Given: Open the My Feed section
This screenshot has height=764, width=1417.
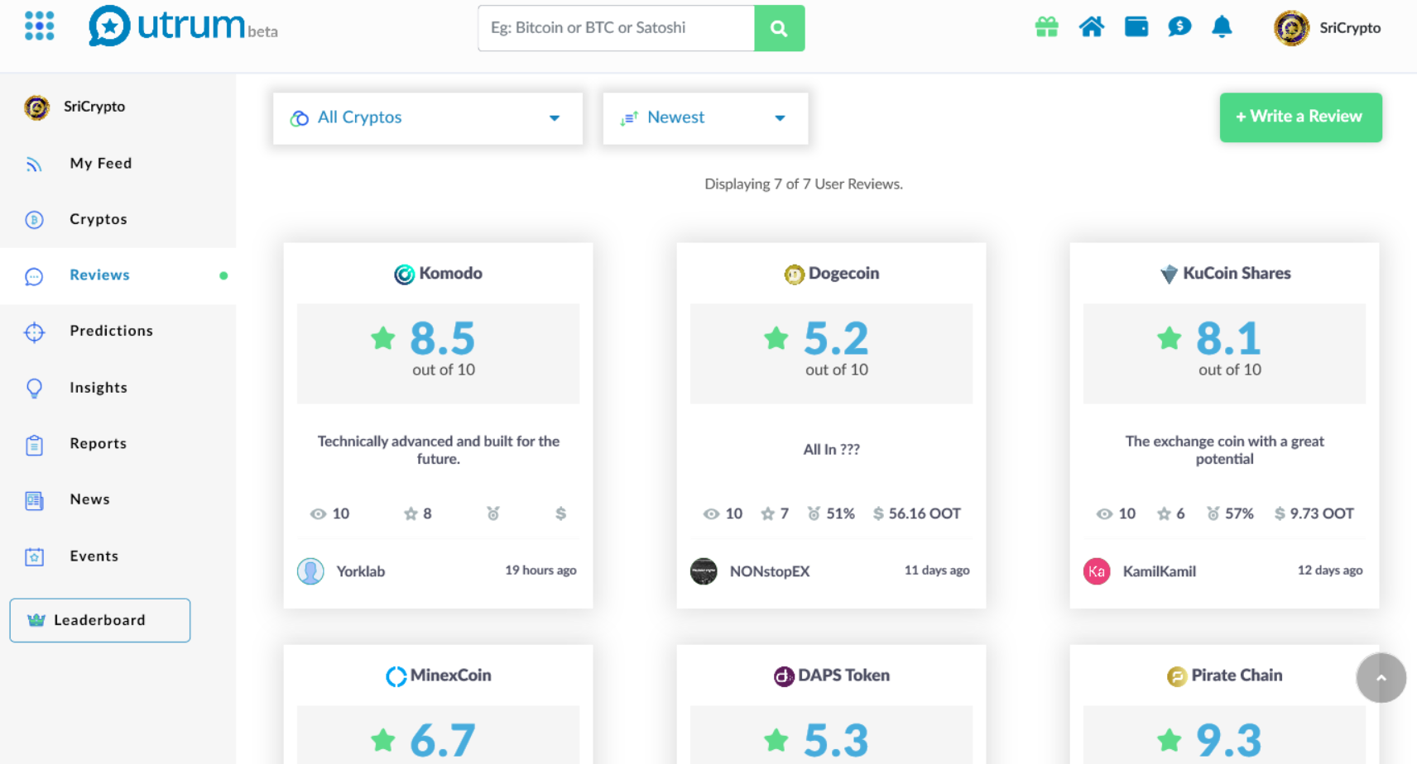Looking at the screenshot, I should point(100,163).
